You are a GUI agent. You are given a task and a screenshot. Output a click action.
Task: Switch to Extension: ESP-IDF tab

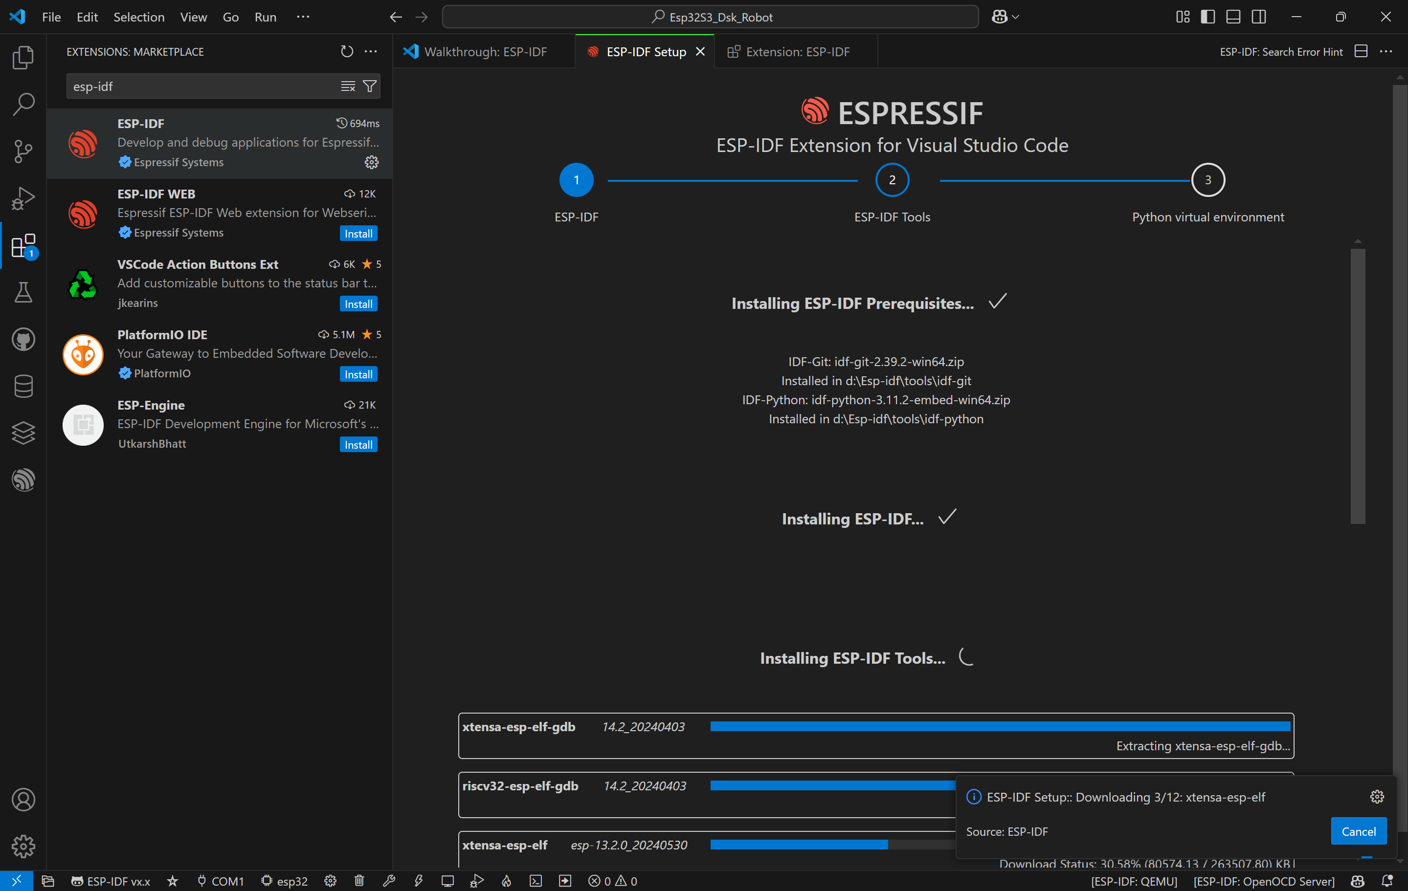pyautogui.click(x=796, y=51)
